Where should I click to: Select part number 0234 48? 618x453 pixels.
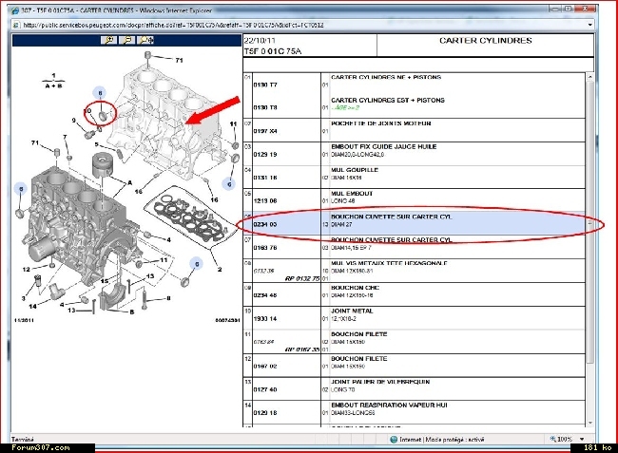(x=265, y=295)
